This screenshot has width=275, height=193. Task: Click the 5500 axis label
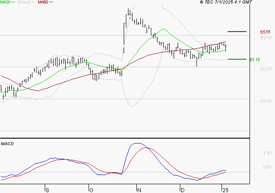(266, 101)
